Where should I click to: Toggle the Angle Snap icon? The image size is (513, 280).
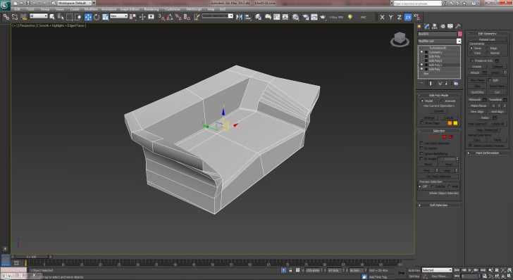tap(170, 17)
